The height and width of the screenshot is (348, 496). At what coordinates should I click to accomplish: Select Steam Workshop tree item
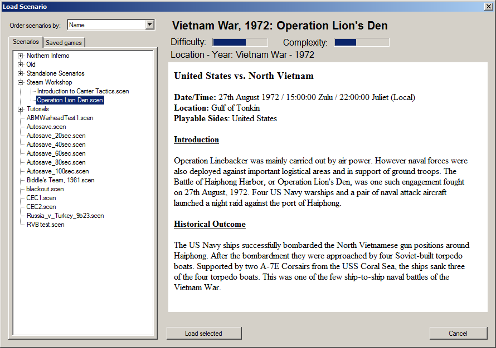tap(50, 82)
